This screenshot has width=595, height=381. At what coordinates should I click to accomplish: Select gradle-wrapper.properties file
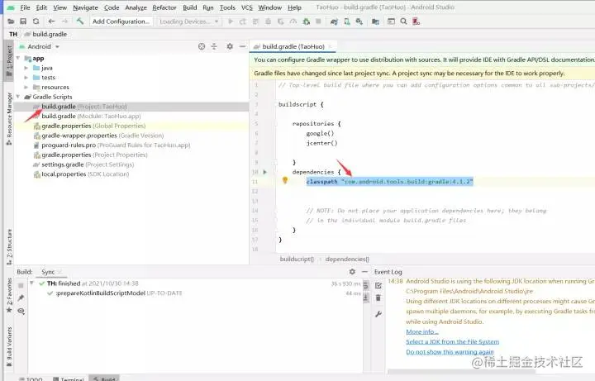[98, 136]
